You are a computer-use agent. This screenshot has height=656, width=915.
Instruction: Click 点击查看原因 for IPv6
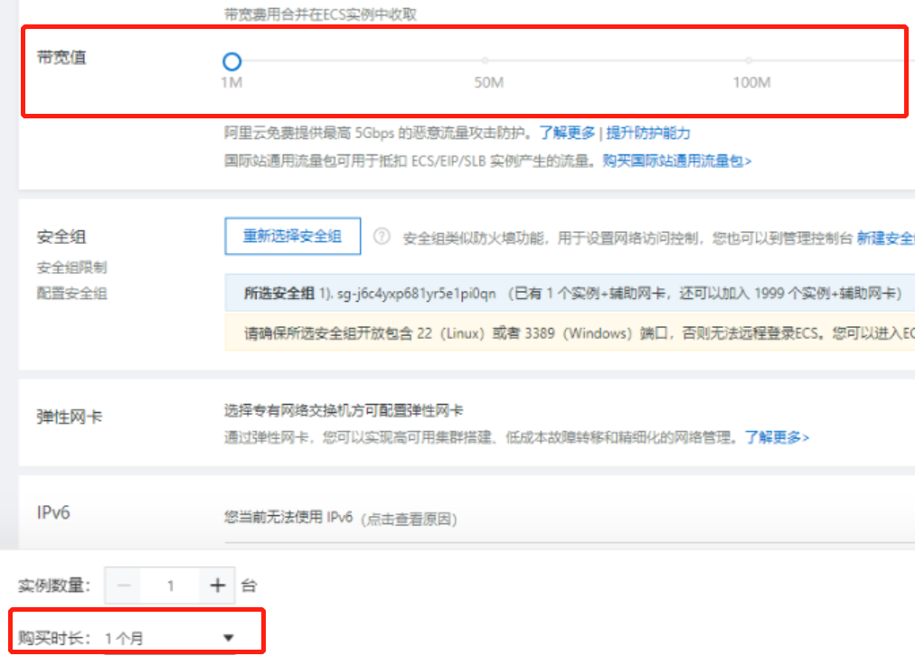(x=409, y=519)
